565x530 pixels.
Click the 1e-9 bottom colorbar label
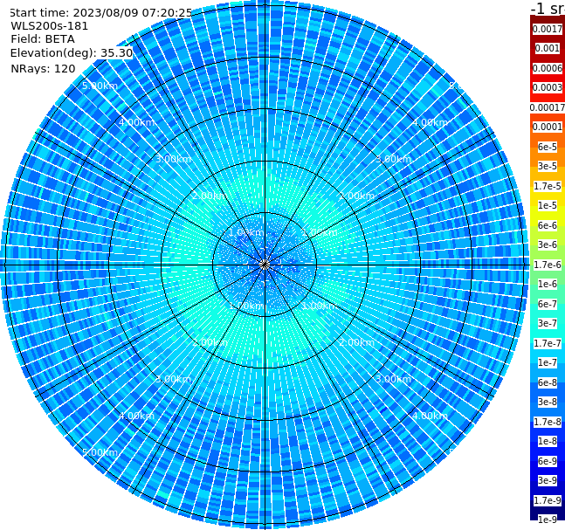(x=547, y=520)
